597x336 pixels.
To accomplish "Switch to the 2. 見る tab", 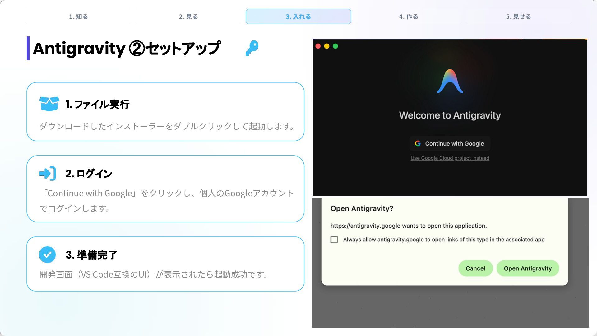I will point(188,16).
